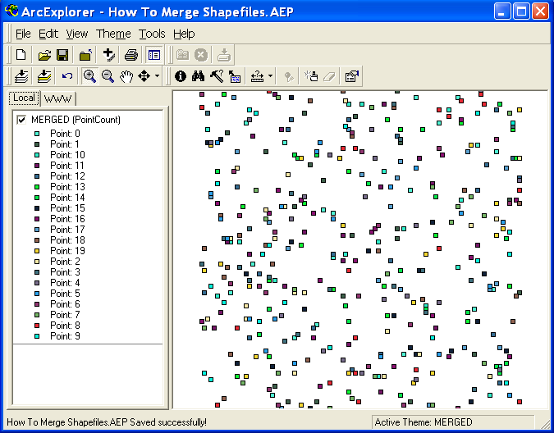This screenshot has height=433, width=554.
Task: Click the Point: 19 yellow legend swatch
Action: pyautogui.click(x=37, y=251)
